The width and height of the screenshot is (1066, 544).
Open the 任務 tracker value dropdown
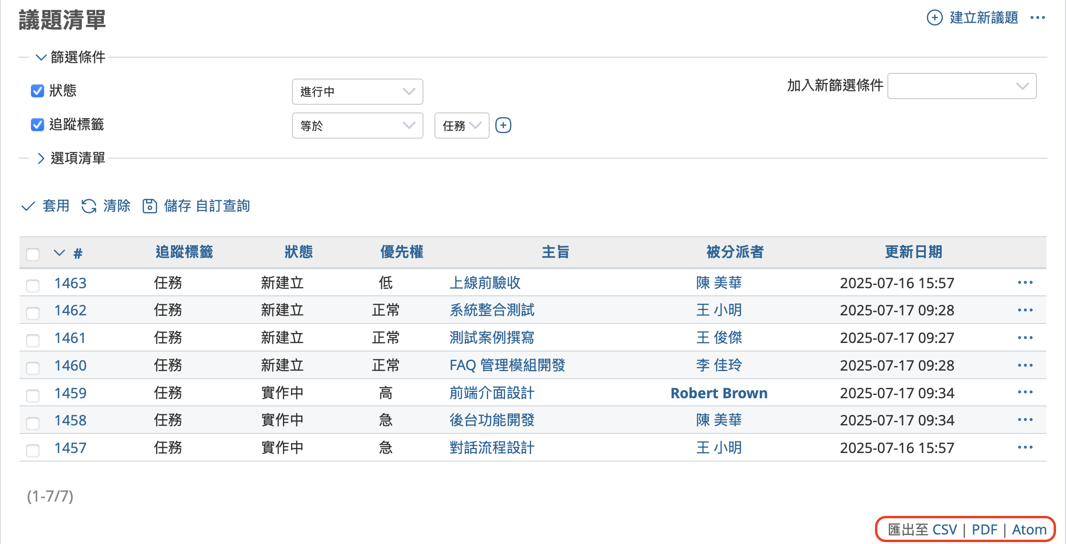462,126
